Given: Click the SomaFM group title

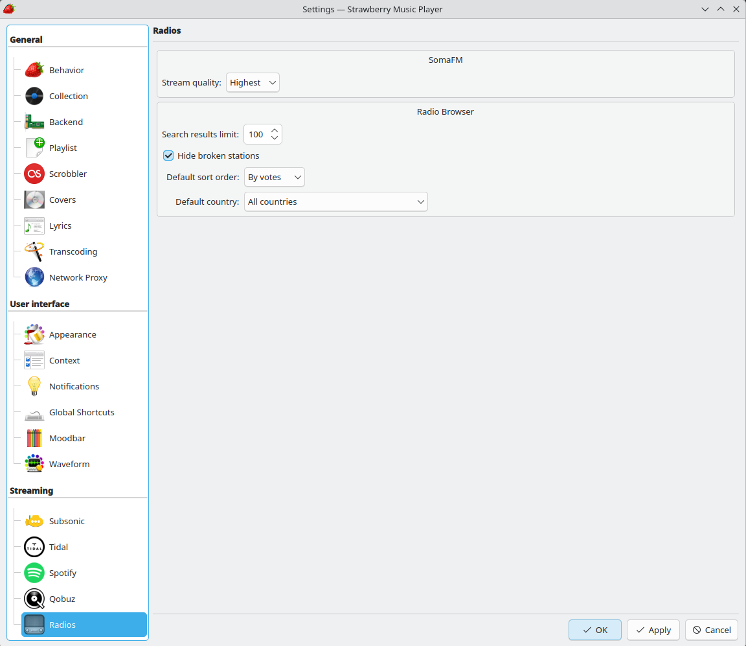Looking at the screenshot, I should point(446,60).
